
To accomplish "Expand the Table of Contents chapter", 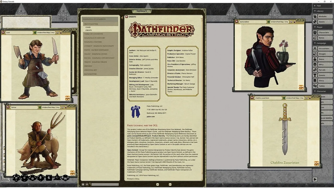I will pyautogui.click(x=100, y=34).
